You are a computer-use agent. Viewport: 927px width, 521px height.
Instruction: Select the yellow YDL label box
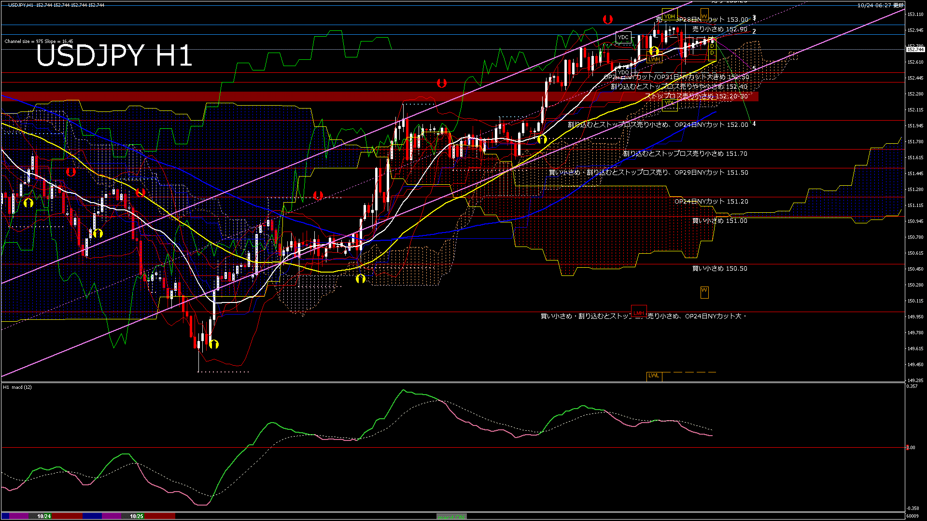tap(669, 103)
